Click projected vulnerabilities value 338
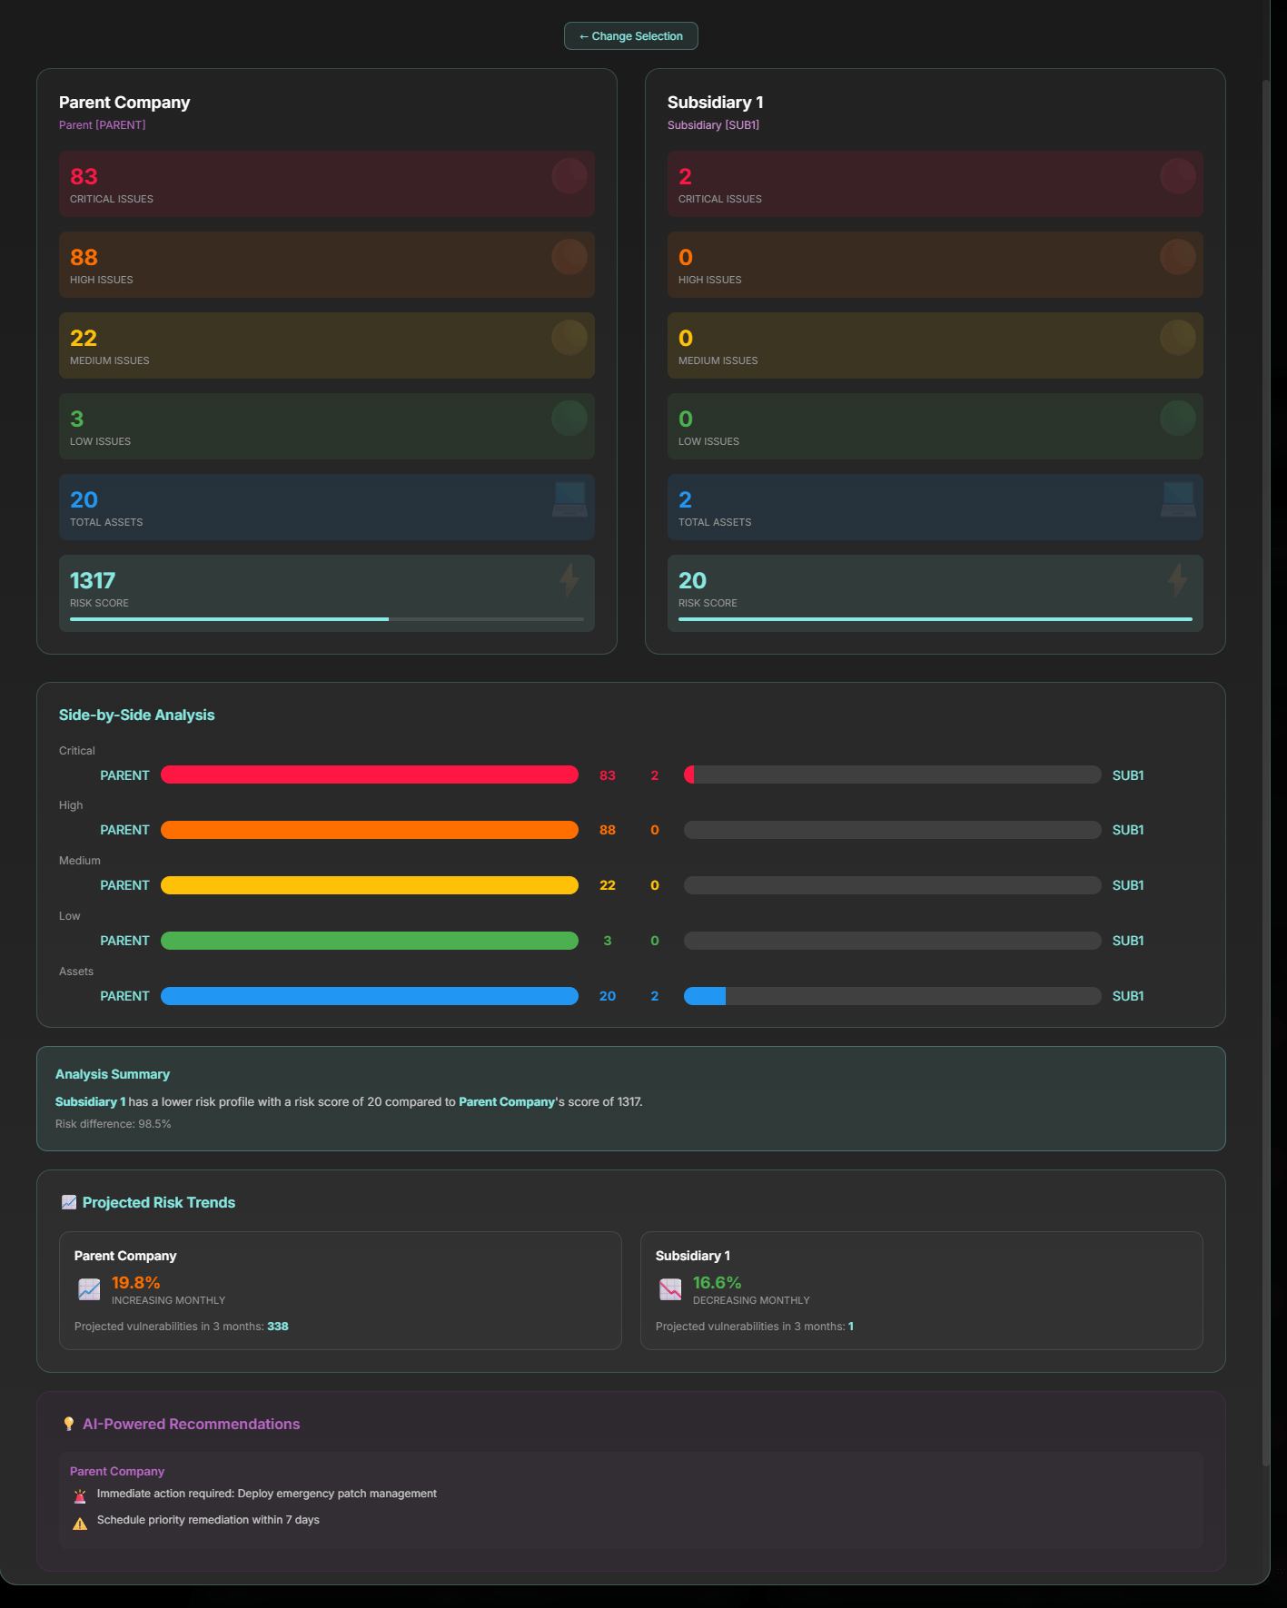This screenshot has width=1287, height=1608. [278, 1327]
